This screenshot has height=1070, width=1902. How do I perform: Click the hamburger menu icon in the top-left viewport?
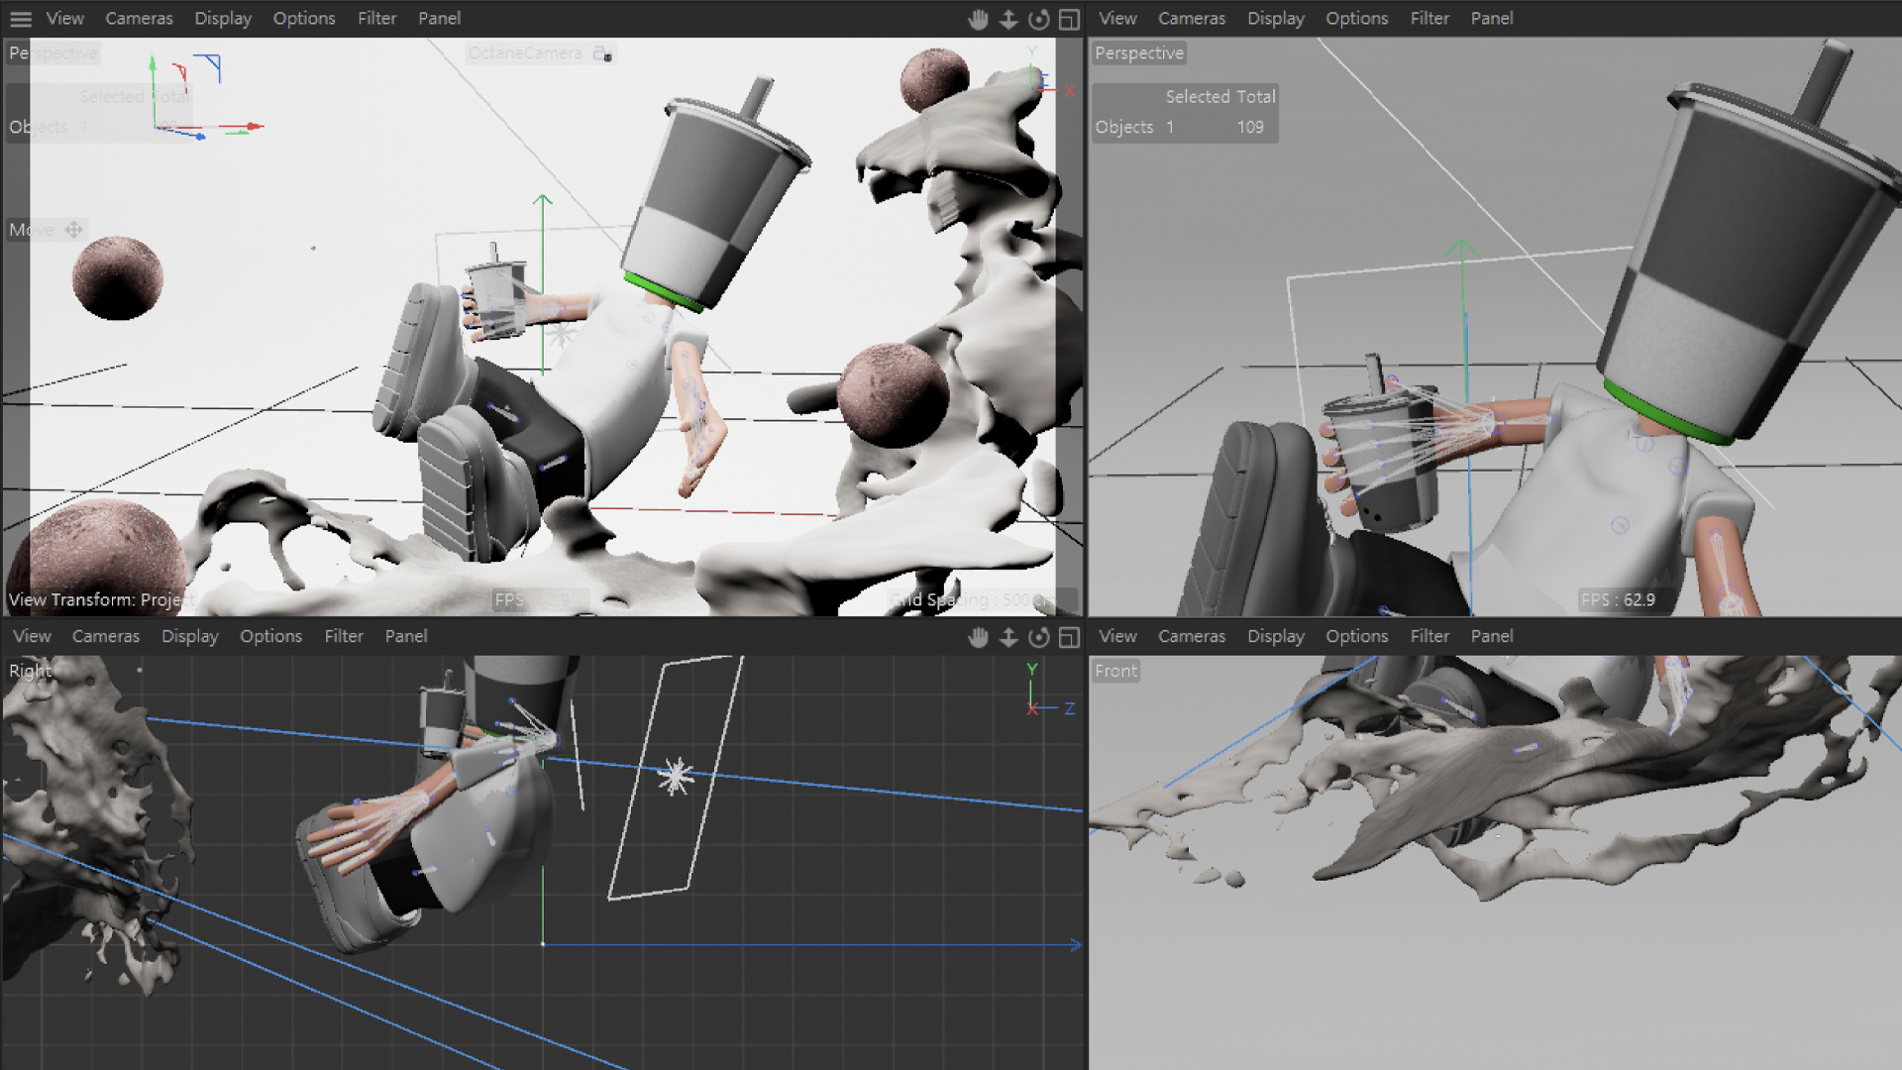pyautogui.click(x=21, y=19)
